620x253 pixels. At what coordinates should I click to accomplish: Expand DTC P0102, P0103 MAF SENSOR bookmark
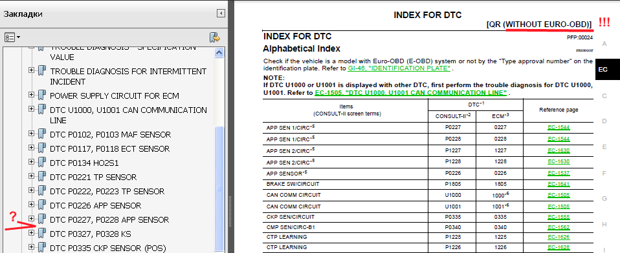(31, 134)
